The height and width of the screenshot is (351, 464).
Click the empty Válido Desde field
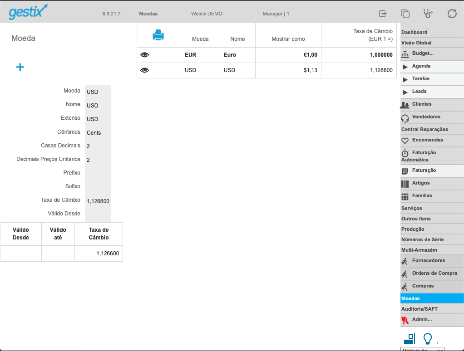[98, 214]
